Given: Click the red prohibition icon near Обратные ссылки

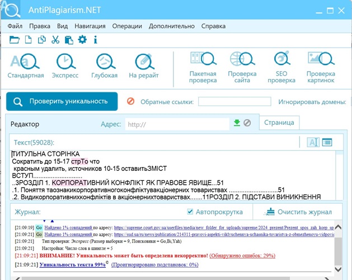Looking at the screenshot, I should click(130, 101).
